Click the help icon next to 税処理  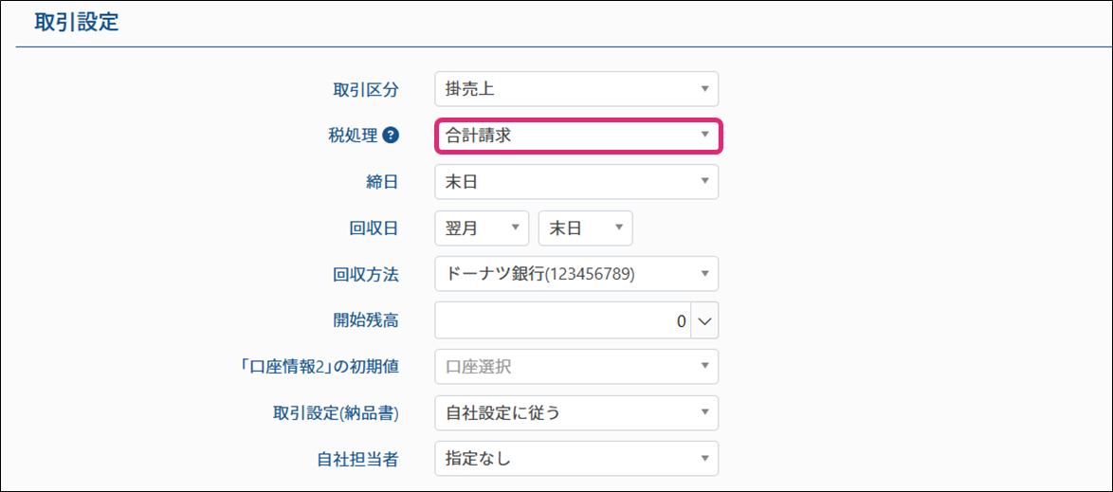click(390, 136)
